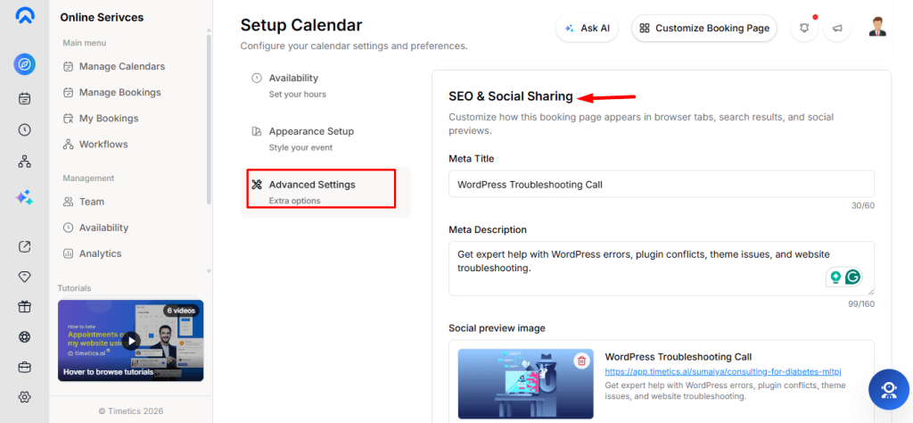
Task: Select the calendar icon in left rail
Action: click(24, 98)
